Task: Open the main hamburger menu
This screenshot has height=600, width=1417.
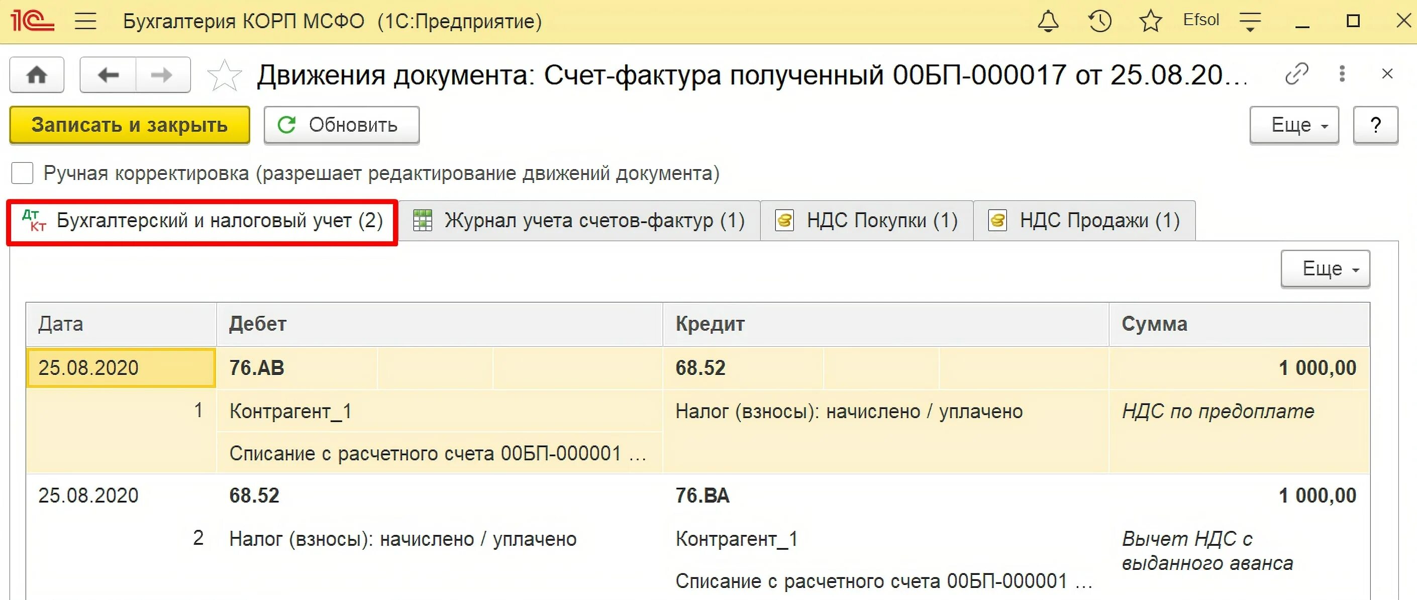Action: (x=85, y=22)
